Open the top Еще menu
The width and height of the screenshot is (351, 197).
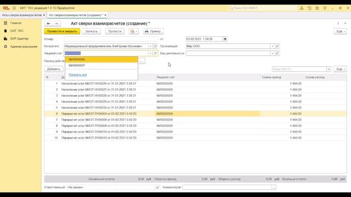pos(340,31)
